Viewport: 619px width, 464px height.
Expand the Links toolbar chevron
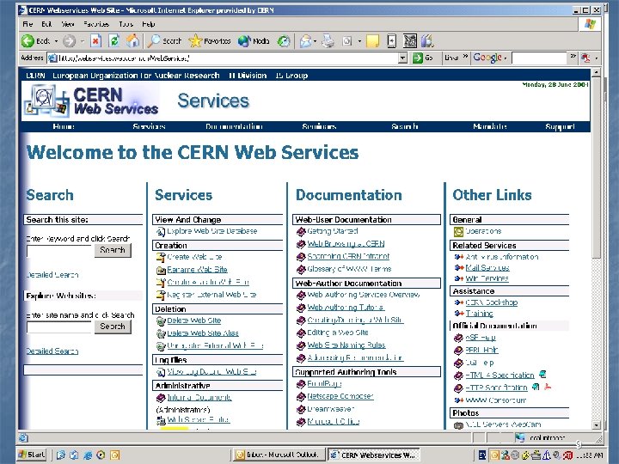click(465, 58)
